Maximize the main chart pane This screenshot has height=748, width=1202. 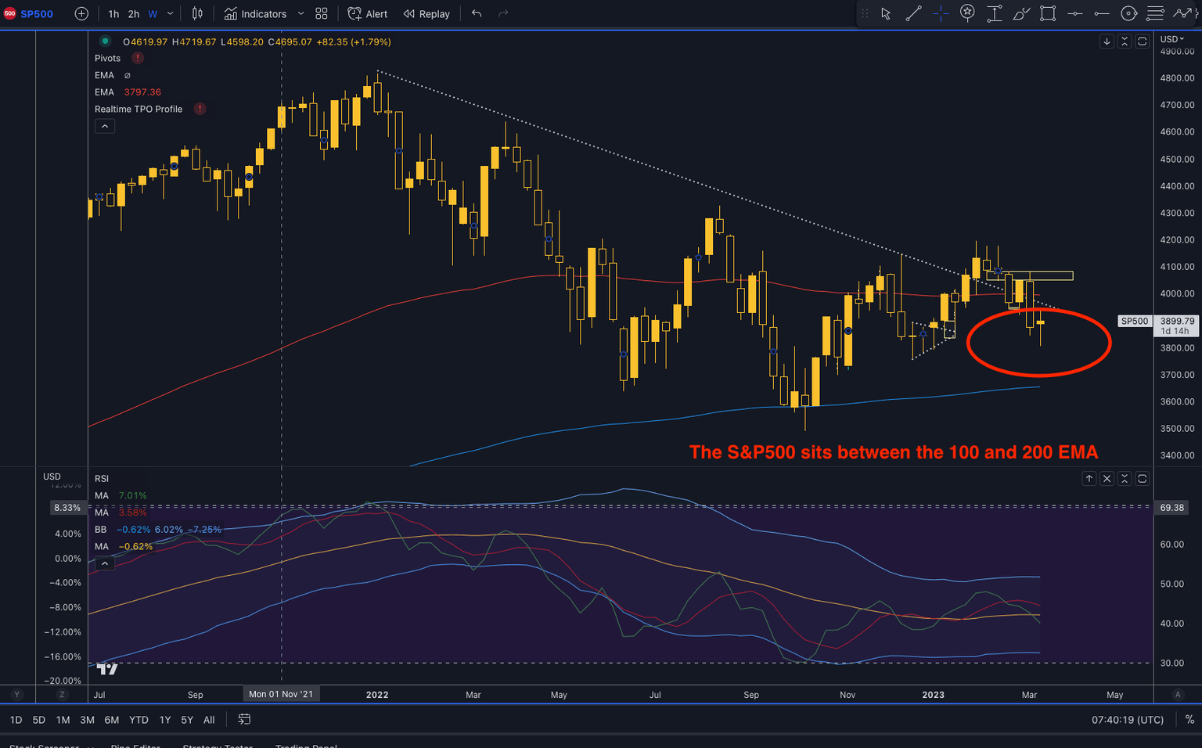tap(1143, 41)
